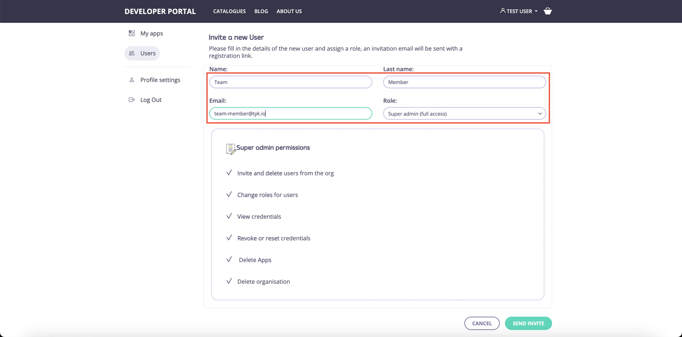Screen dimensions: 682x337
Task: Click the My apps grid icon
Action: click(132, 33)
